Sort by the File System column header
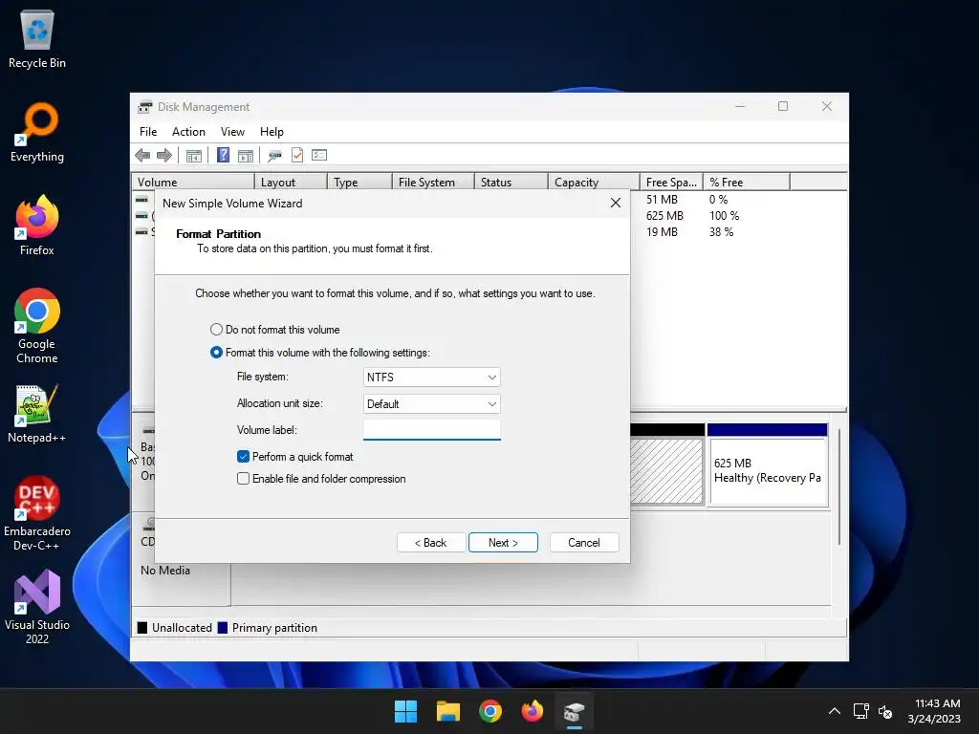Viewport: 979px width, 734px height. coord(433,182)
